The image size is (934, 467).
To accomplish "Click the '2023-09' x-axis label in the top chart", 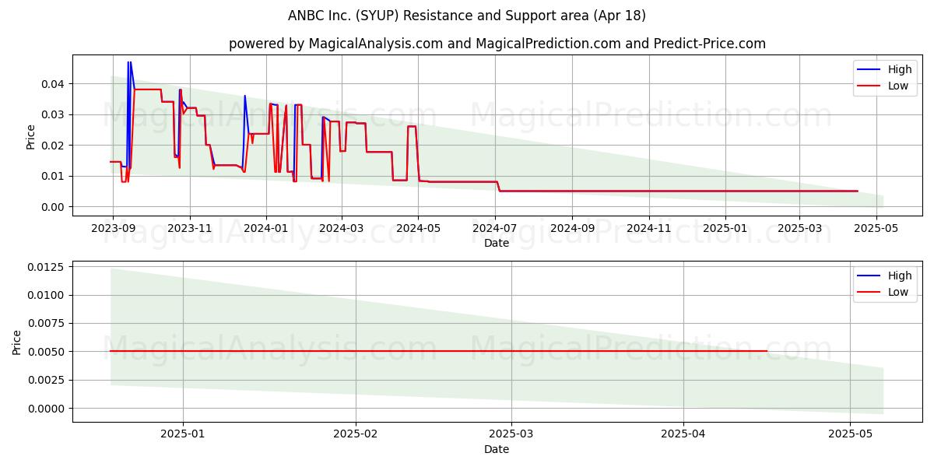I will click(x=113, y=228).
